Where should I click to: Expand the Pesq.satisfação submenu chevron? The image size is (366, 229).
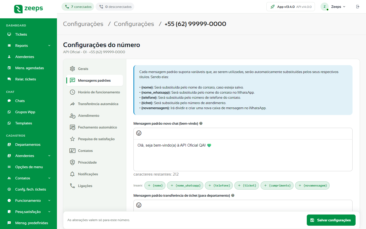[49, 212]
